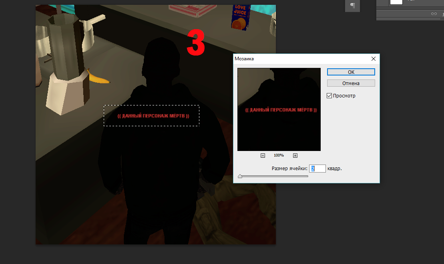The image size is (444, 264).
Task: Click the 100% zoom level label
Action: 279,155
